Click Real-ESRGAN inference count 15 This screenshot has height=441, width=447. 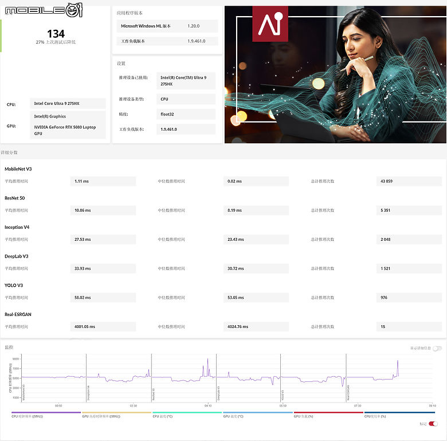pos(409,327)
